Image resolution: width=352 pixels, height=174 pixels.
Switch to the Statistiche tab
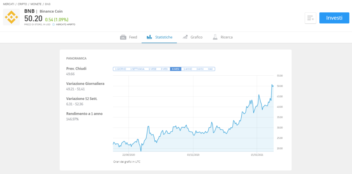(159, 37)
